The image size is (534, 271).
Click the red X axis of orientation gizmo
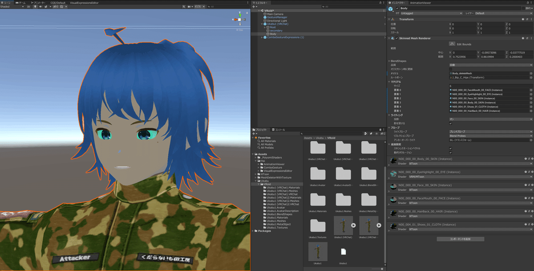[x=236, y=20]
